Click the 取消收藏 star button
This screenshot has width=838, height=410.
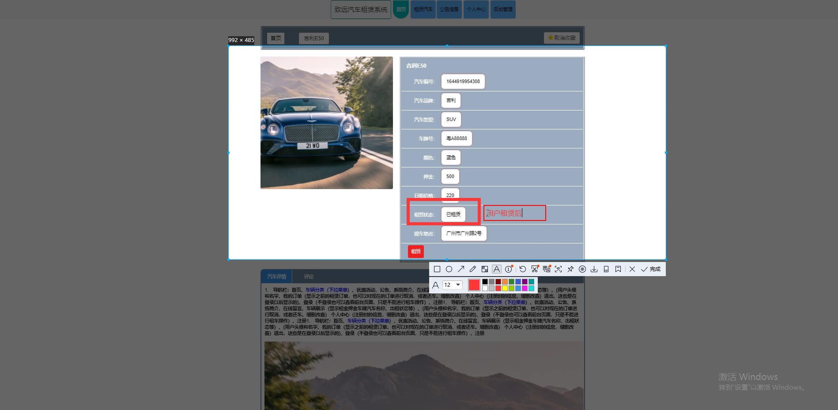click(562, 38)
